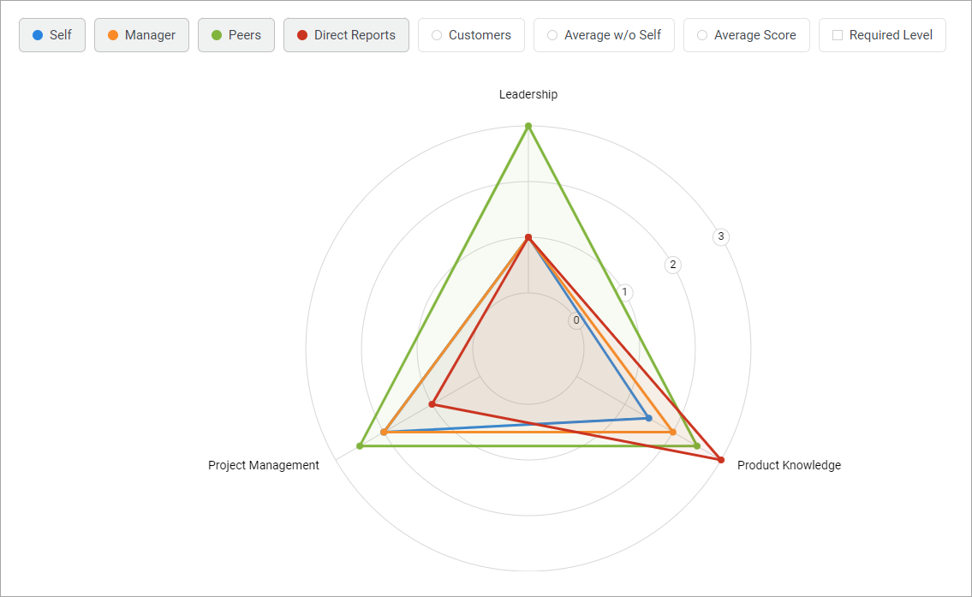Viewport: 972px width, 597px height.
Task: Toggle the Manager legend series
Action: point(141,35)
